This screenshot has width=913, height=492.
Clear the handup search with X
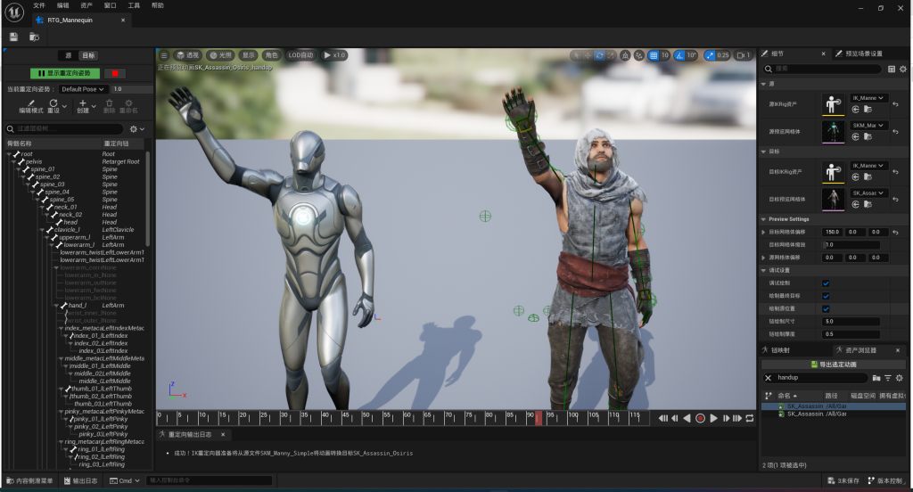[768, 378]
